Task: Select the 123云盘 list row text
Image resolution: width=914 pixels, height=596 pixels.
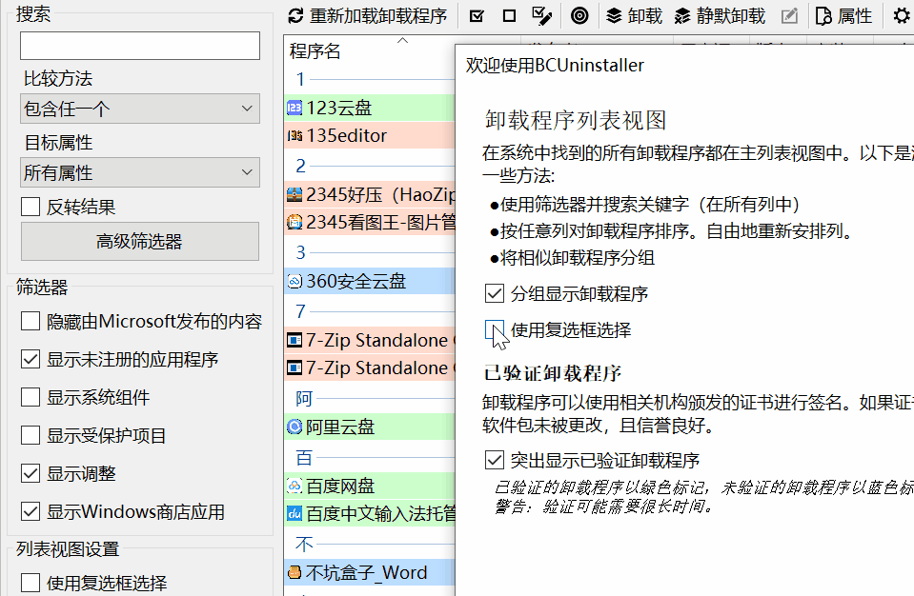Action: tap(339, 108)
